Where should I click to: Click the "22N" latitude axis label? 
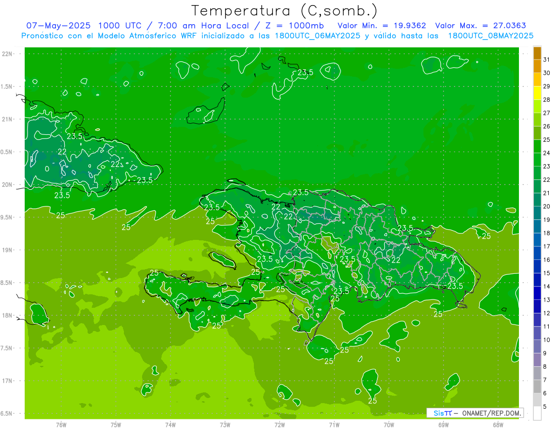[7, 54]
